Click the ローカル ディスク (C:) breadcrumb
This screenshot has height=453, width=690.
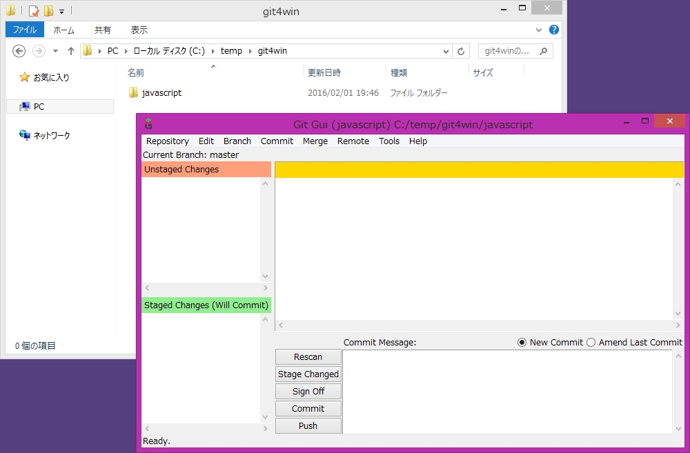169,51
